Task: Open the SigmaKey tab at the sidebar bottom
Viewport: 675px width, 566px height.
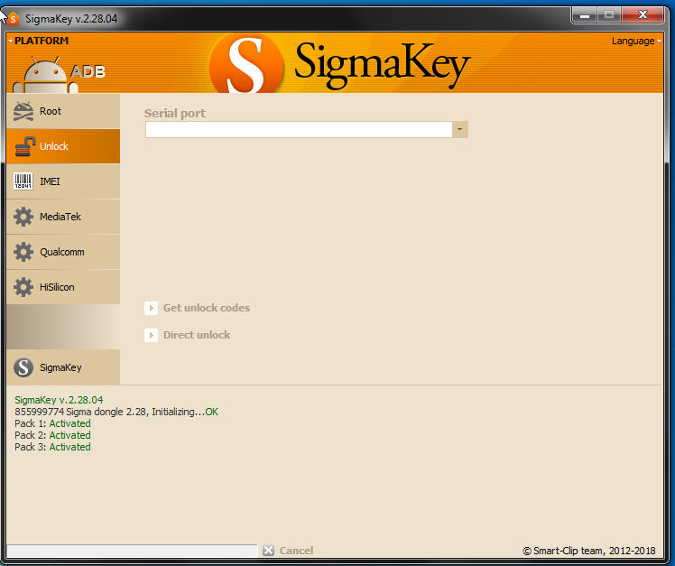Action: tap(63, 367)
